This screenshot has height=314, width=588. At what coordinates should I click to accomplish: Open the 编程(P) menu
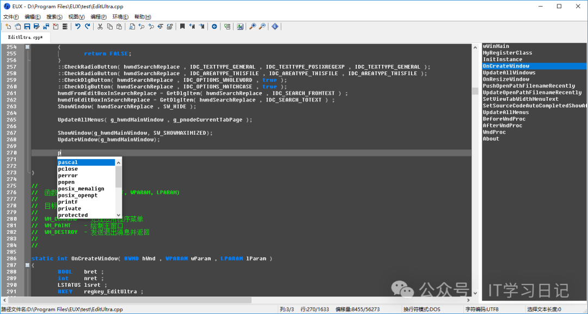(99, 17)
